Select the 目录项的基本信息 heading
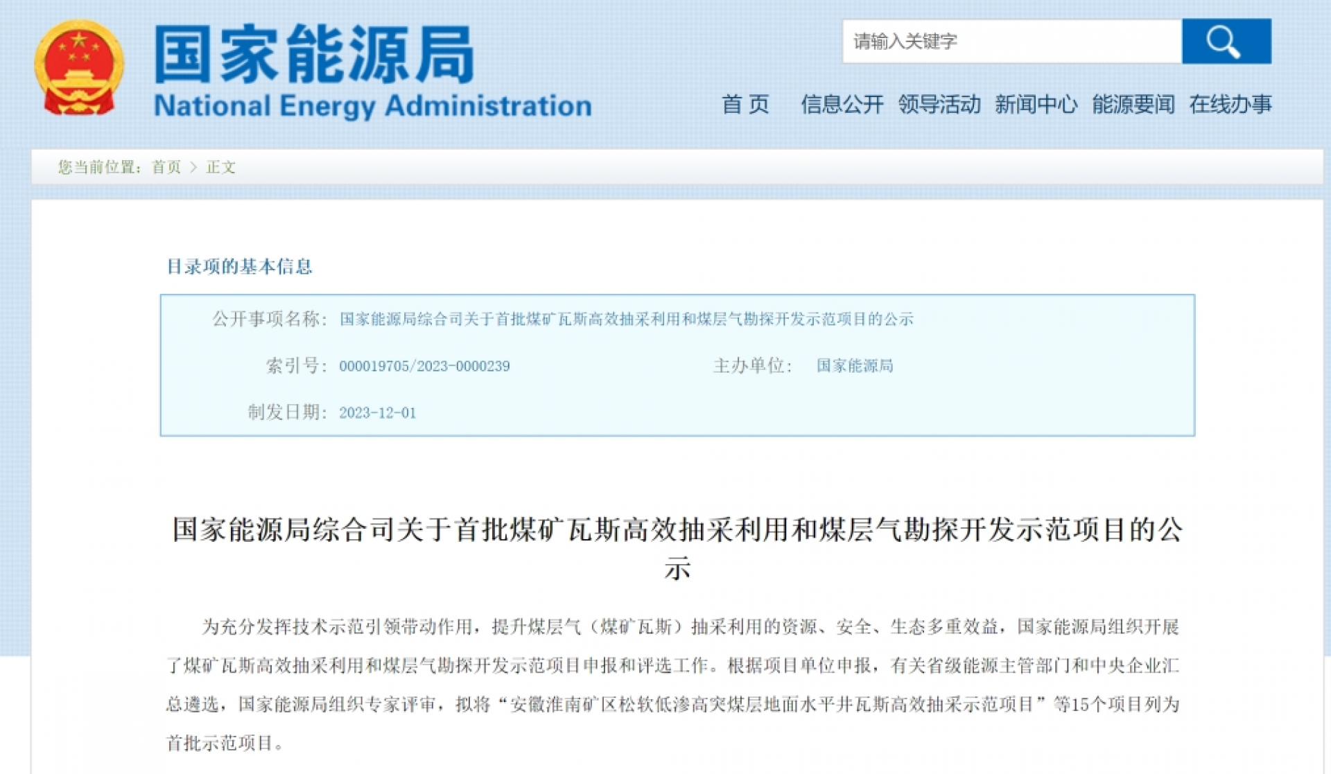The image size is (1331, 774). (x=240, y=266)
